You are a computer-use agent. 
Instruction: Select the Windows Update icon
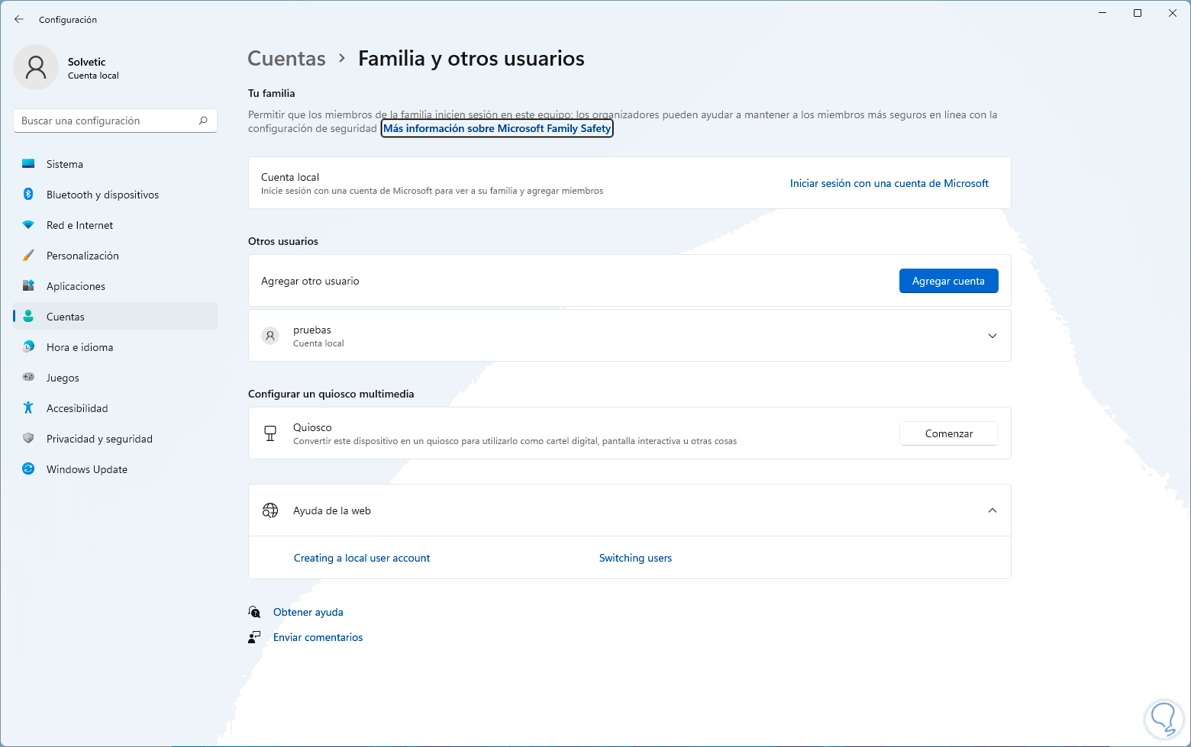coord(28,469)
